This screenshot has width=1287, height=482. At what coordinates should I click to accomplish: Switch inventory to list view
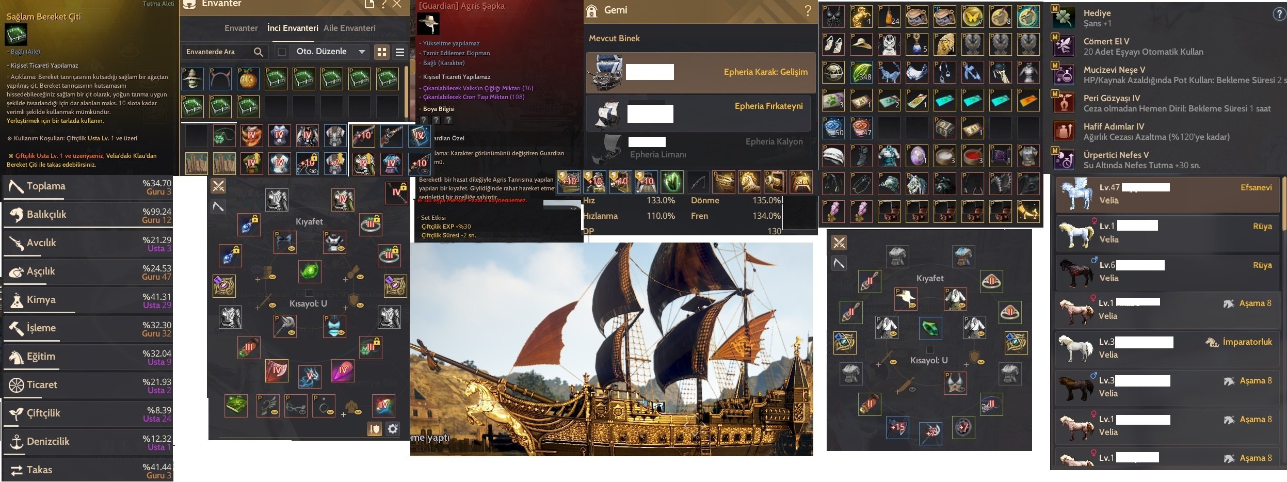click(x=400, y=52)
